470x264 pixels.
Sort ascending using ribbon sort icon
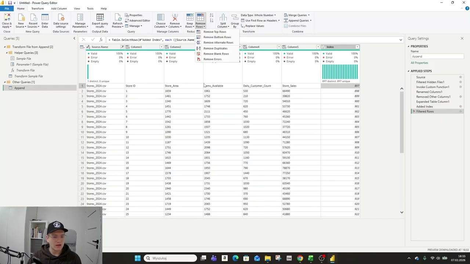211,16
